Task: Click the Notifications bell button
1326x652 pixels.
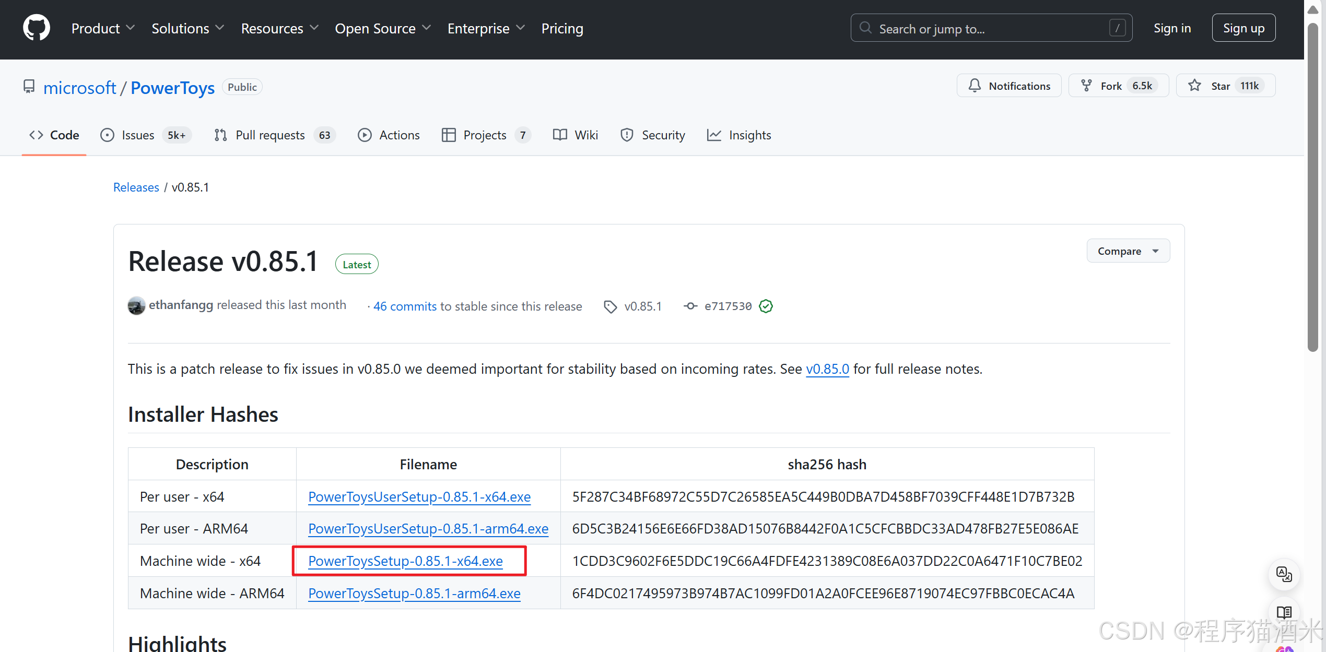Action: pyautogui.click(x=1008, y=86)
